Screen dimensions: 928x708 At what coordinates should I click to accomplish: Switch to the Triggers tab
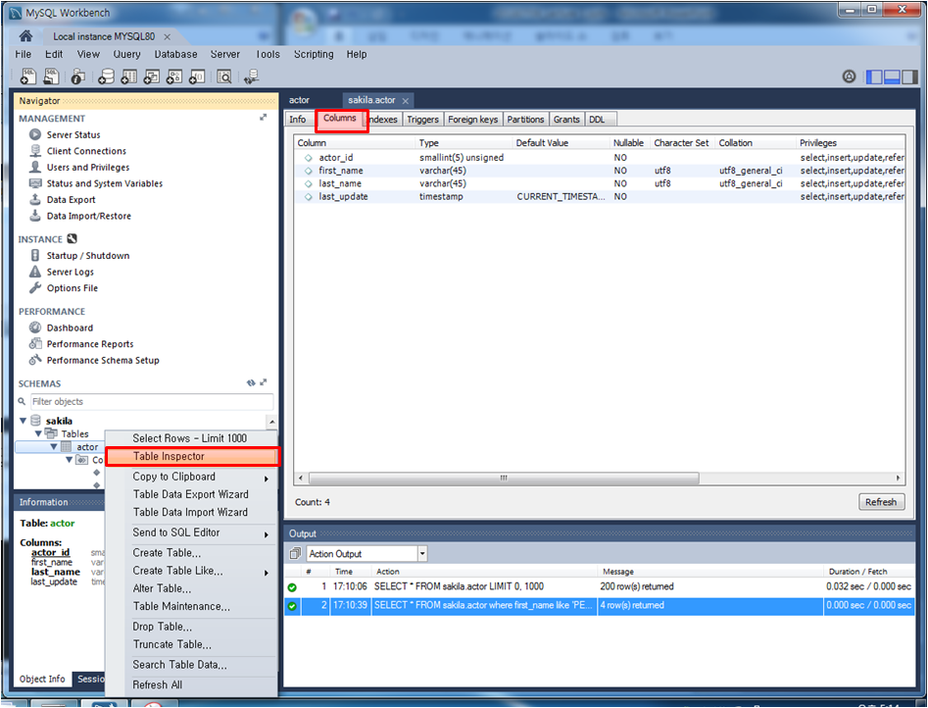[x=422, y=119]
